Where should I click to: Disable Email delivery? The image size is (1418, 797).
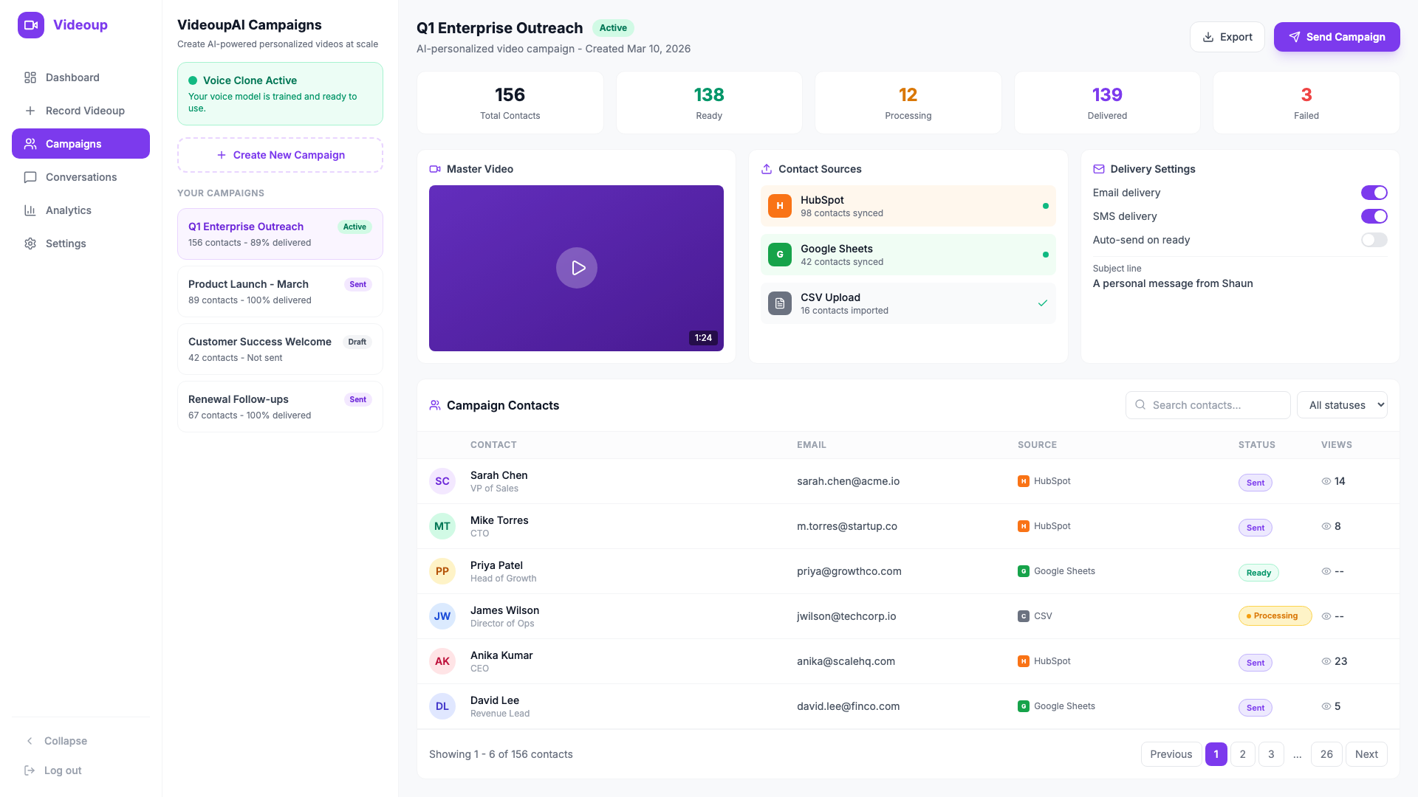(x=1374, y=193)
